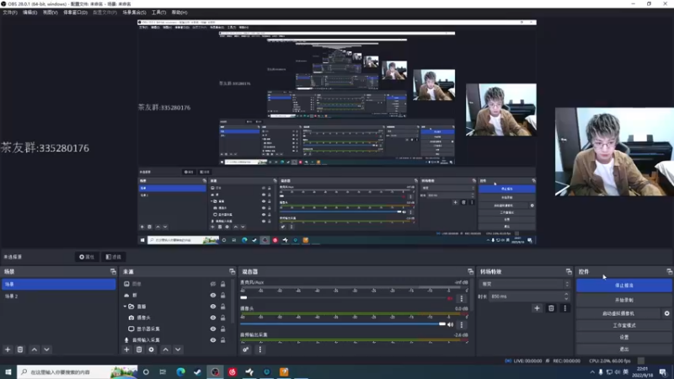Undock the Controls panel
Screen dimensions: 674x379
(669, 271)
